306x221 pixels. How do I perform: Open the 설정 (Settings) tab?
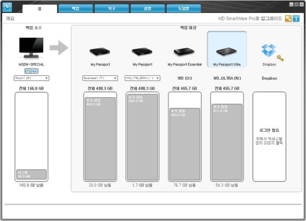click(148, 9)
